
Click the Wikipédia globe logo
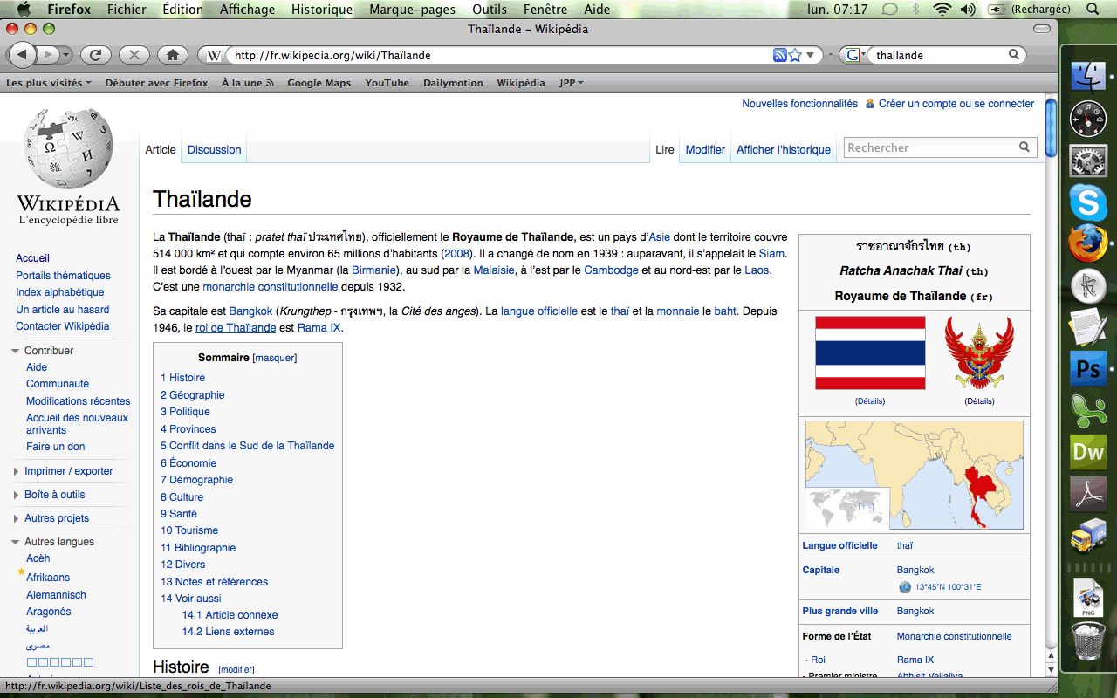pos(70,148)
